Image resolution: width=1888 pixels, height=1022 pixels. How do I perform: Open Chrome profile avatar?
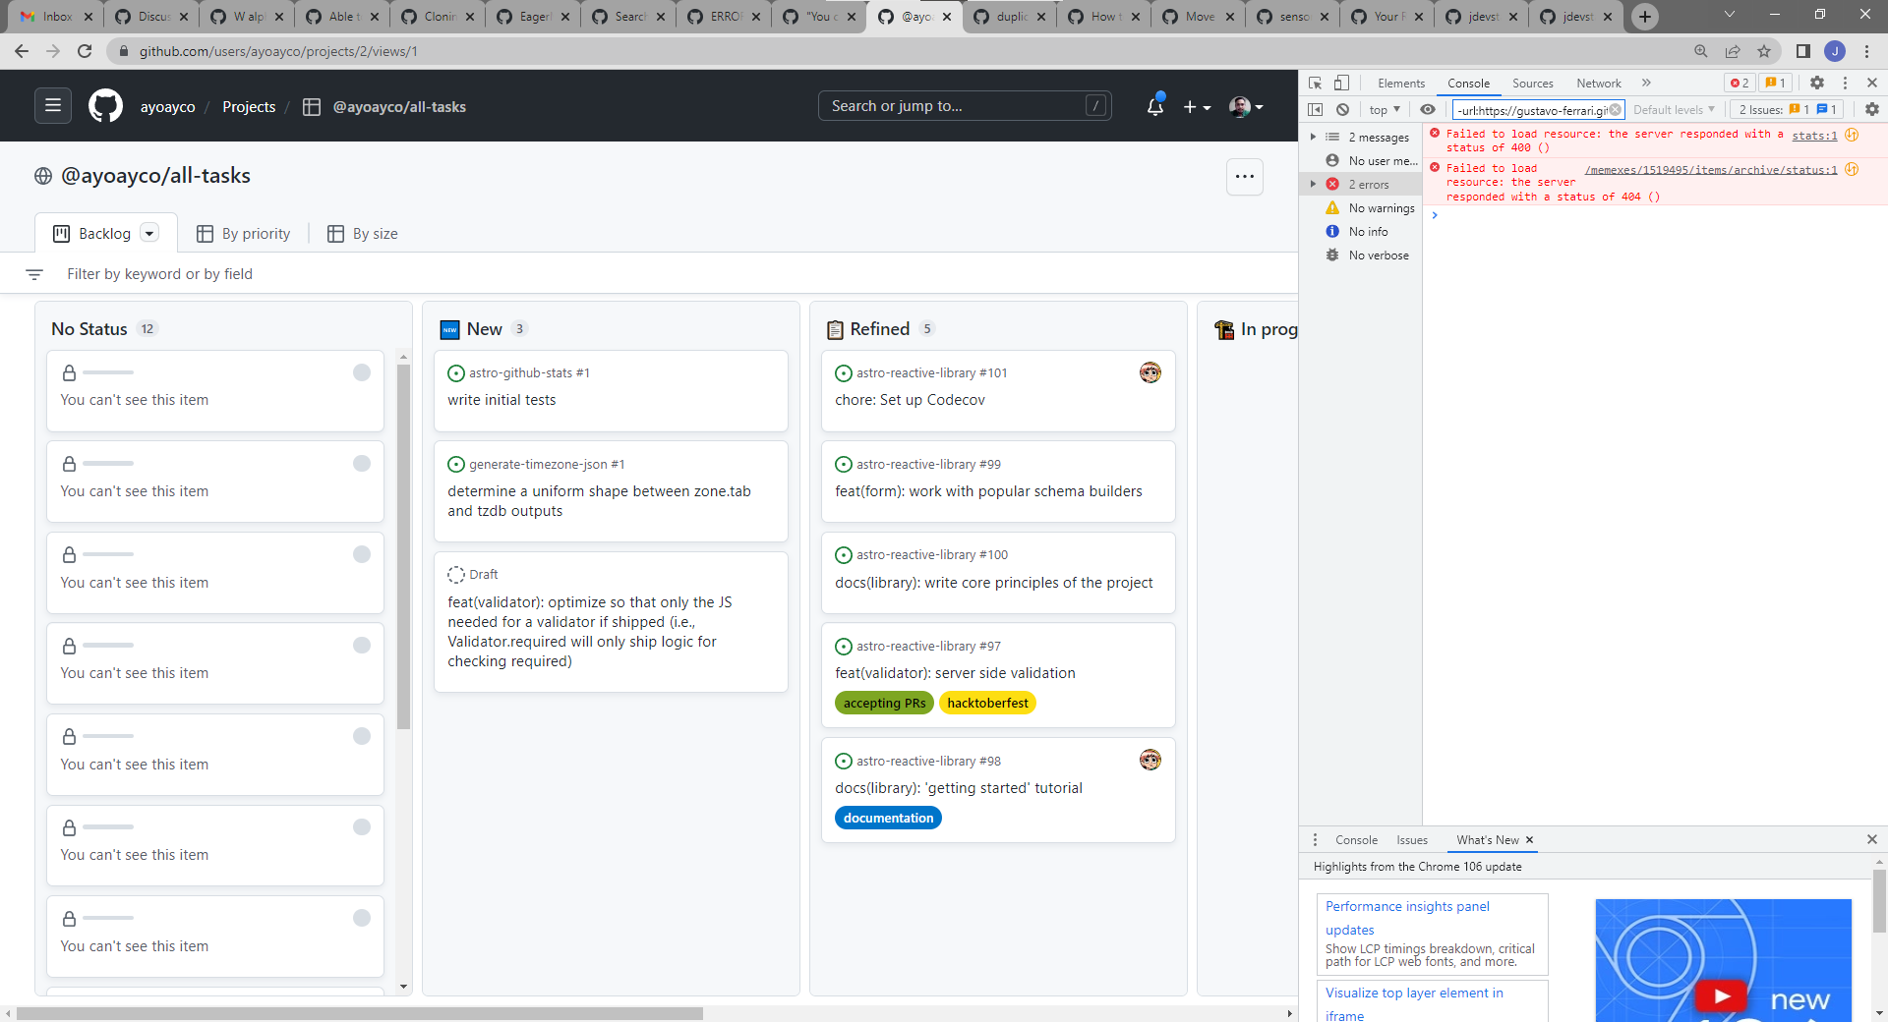pyautogui.click(x=1835, y=51)
